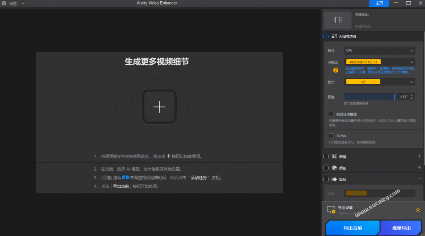This screenshot has width=425, height=236.
Task: Click the 插帧 frame interpolation icon
Action: [334, 179]
